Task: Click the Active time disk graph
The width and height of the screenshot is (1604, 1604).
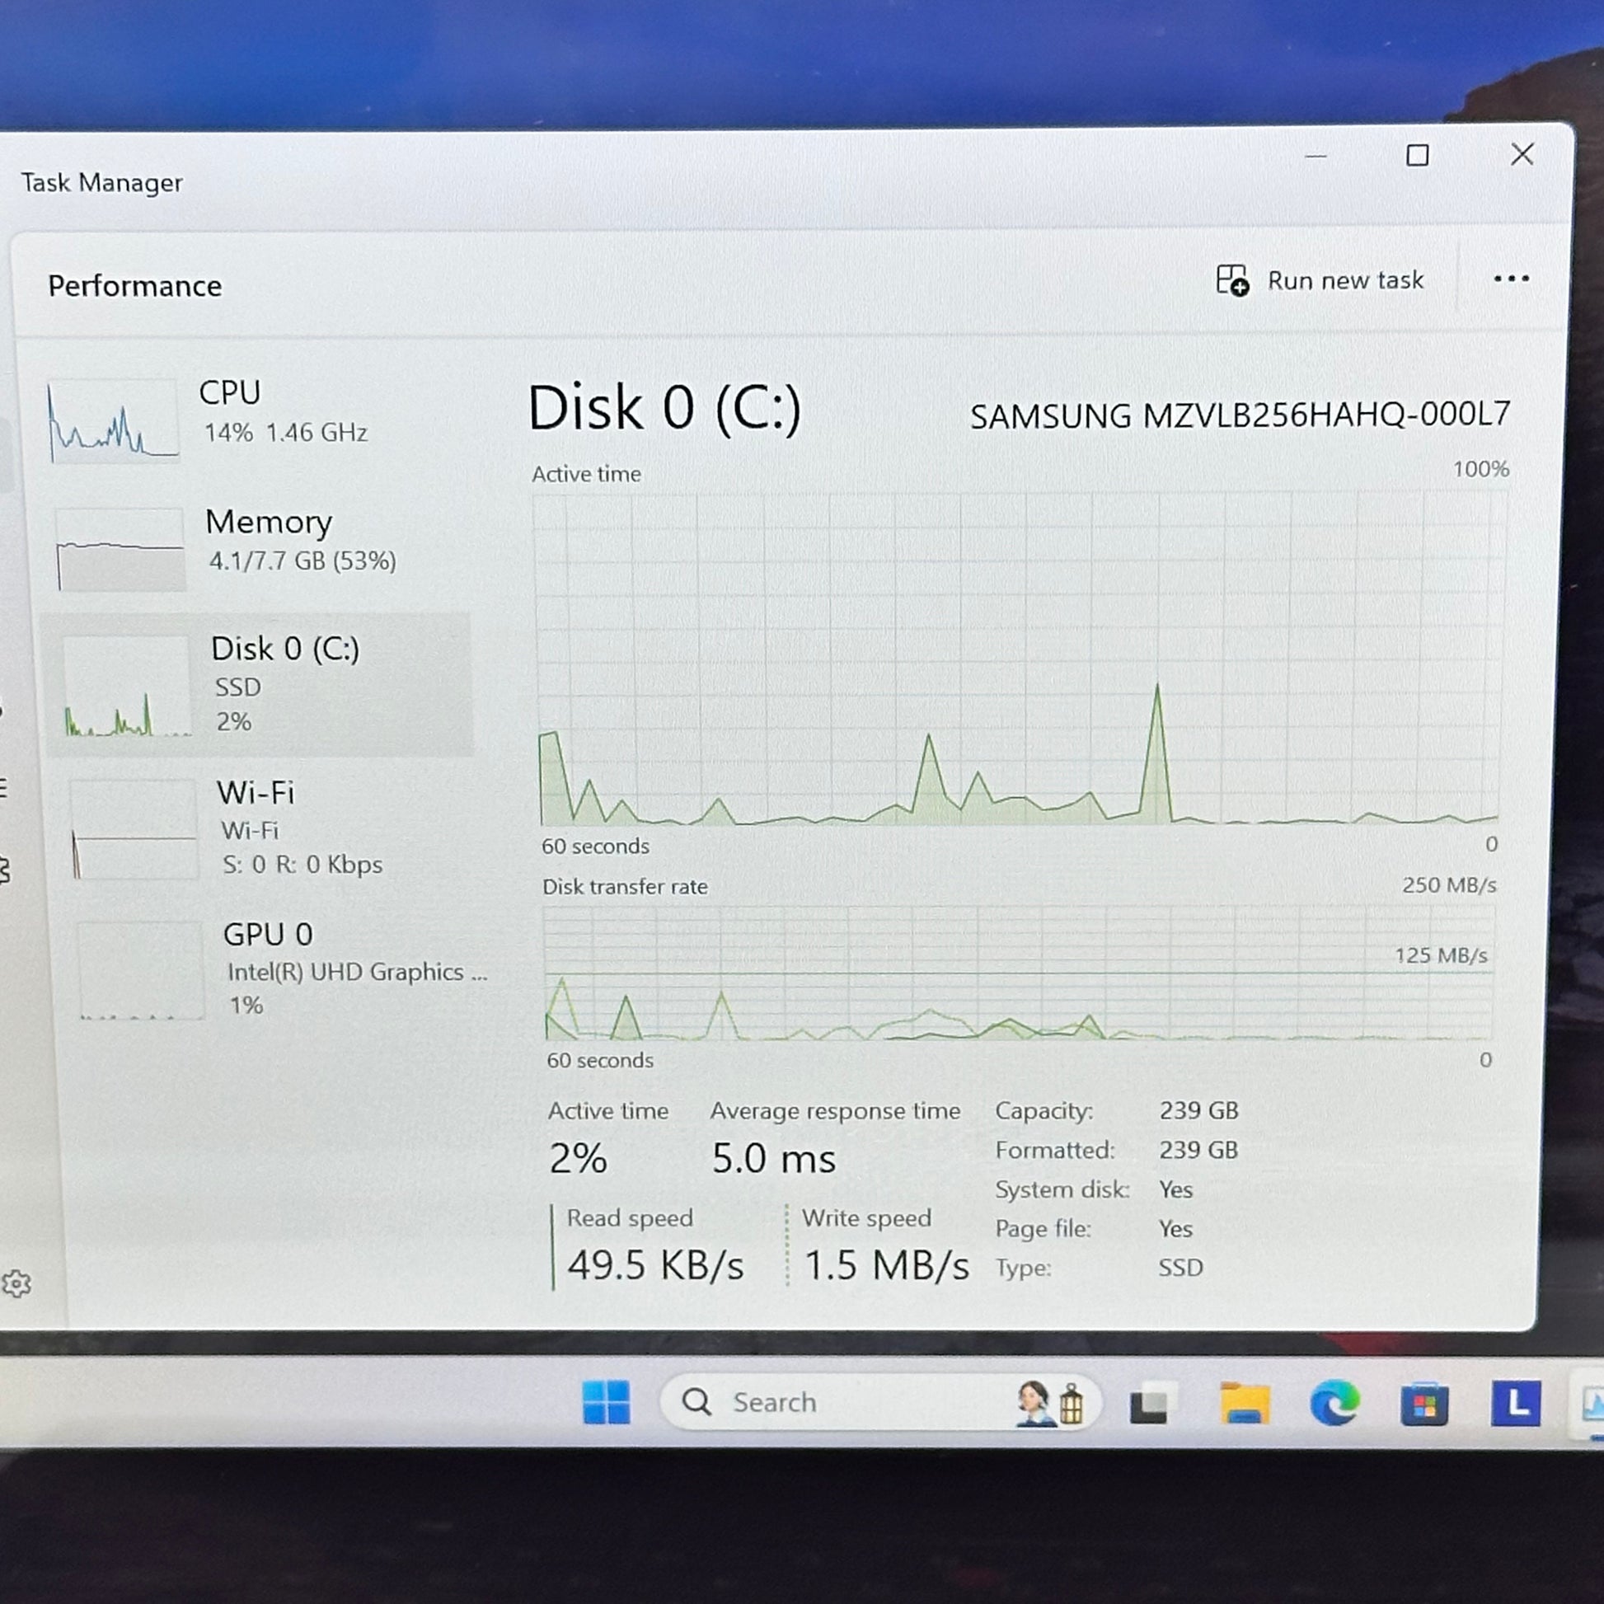Action: pos(1021,658)
